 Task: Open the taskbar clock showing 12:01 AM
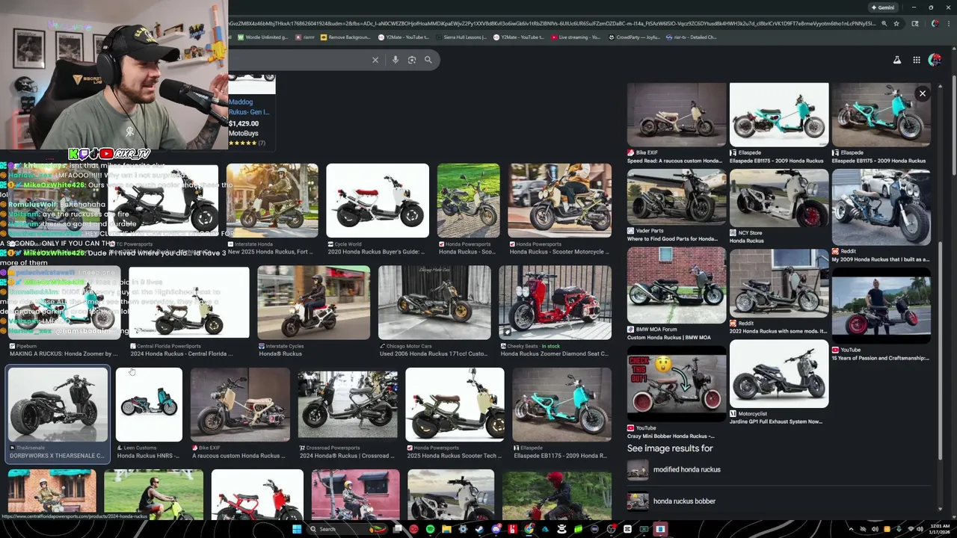(939, 529)
